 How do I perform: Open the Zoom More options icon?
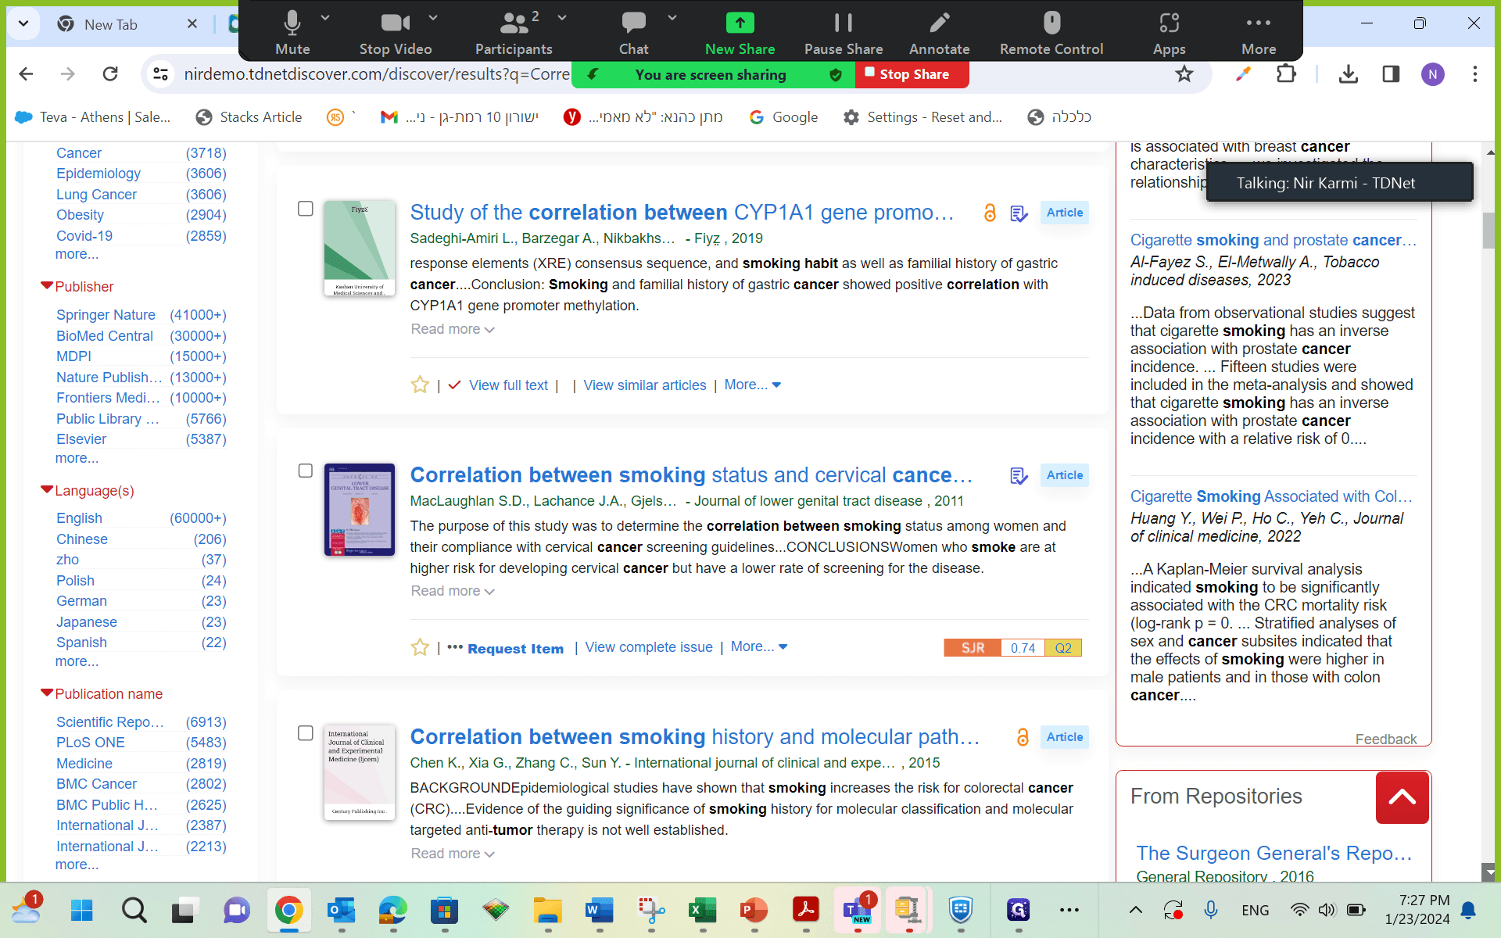(x=1258, y=23)
